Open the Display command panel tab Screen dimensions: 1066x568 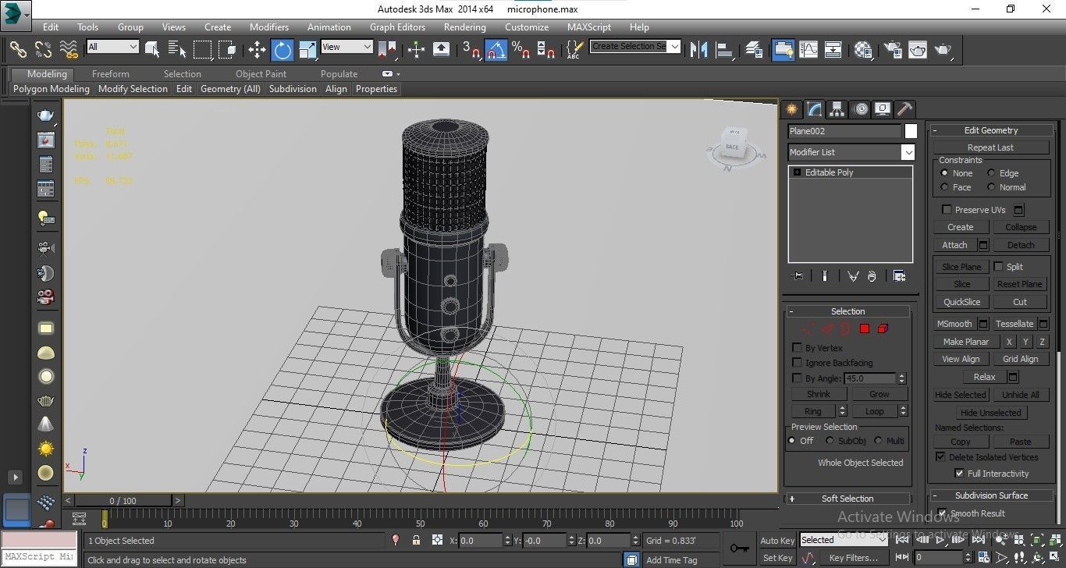[x=883, y=108]
